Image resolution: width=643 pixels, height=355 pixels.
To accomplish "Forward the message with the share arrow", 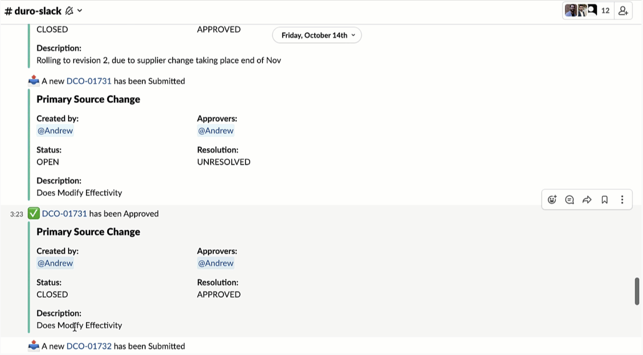I will coord(587,200).
